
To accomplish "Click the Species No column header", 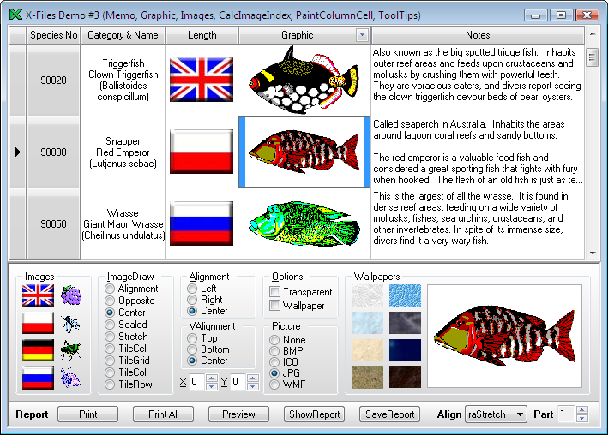I will click(x=53, y=35).
